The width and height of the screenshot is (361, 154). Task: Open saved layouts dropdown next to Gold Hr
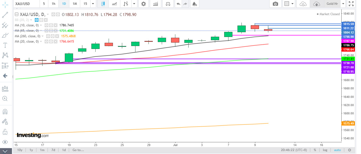(x=343, y=4)
